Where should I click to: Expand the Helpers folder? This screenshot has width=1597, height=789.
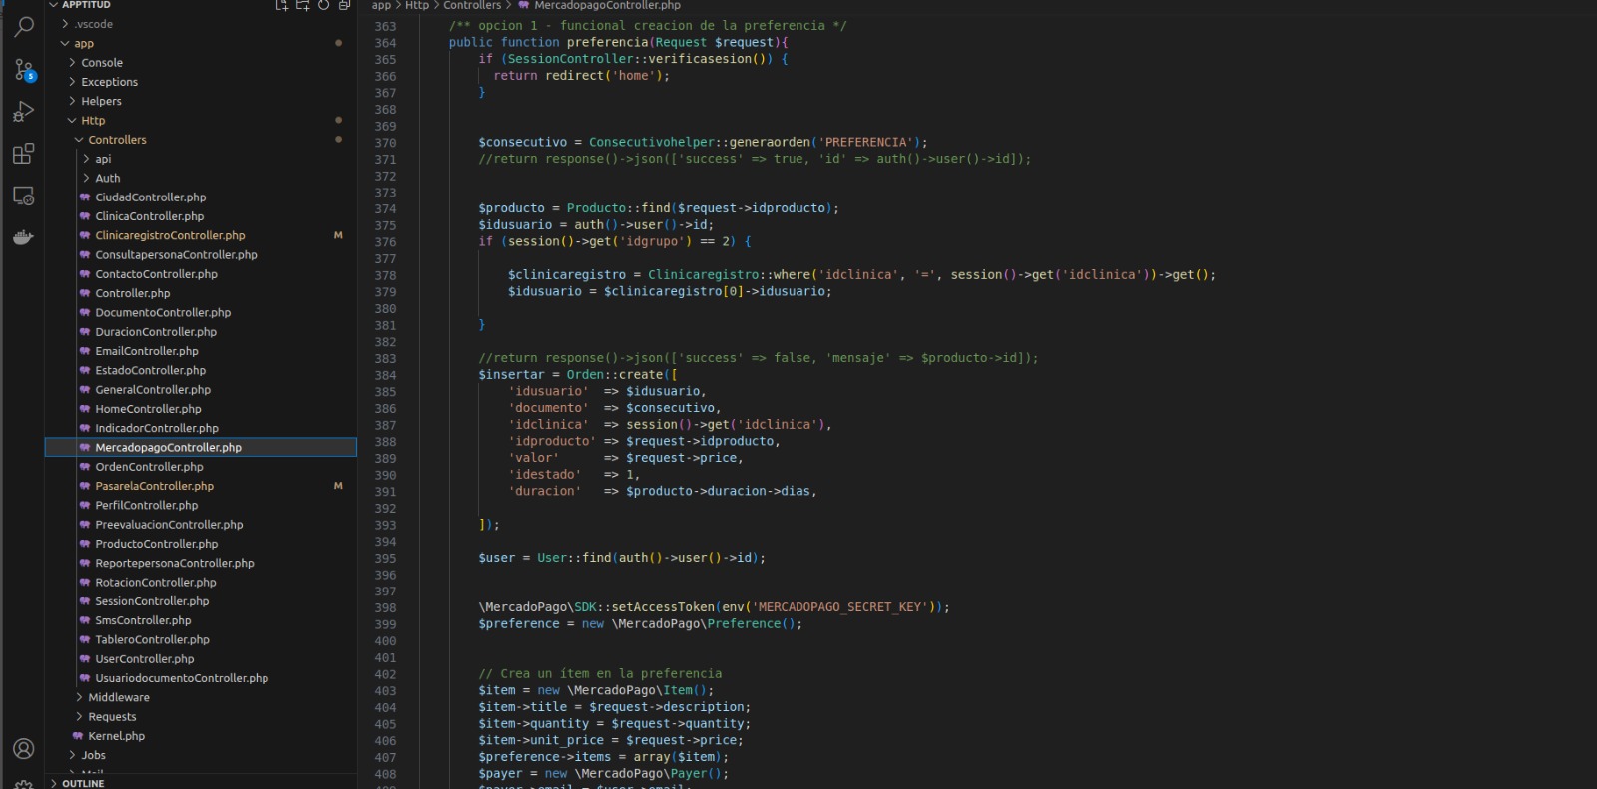pyautogui.click(x=101, y=101)
